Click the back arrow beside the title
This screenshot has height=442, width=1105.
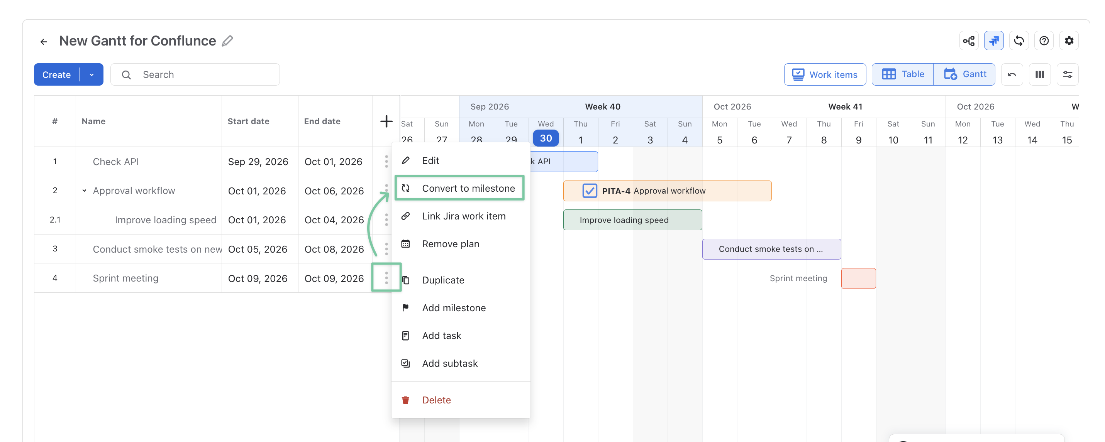[x=43, y=42]
